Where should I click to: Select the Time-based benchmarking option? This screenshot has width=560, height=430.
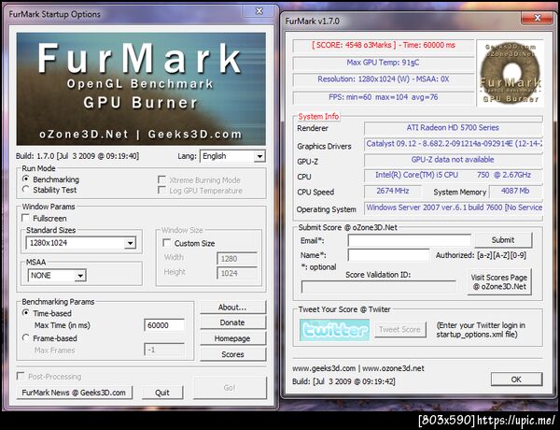26,312
